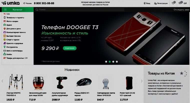Open the Мышь ZGBAO K1 product thumbnail
The image size is (190, 103).
pos(84,82)
